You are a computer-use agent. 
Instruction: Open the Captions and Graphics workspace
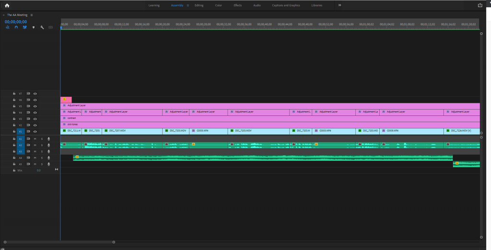pos(285,5)
